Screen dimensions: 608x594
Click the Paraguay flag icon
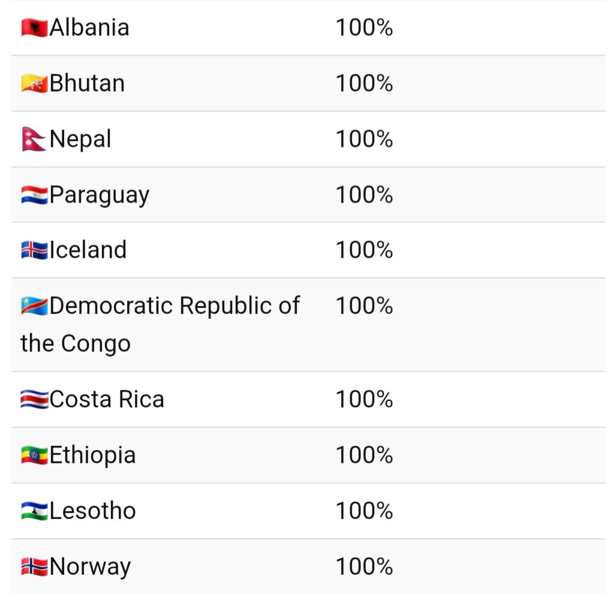[34, 195]
